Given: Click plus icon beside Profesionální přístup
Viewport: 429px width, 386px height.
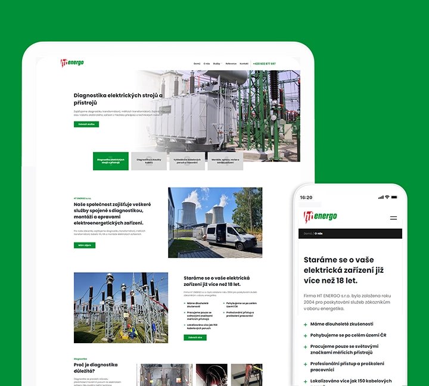Looking at the screenshot, I should pos(305,364).
